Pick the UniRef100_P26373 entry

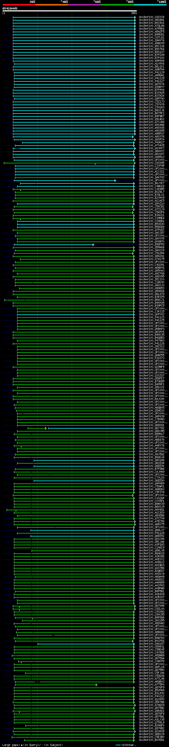(151, 358)
